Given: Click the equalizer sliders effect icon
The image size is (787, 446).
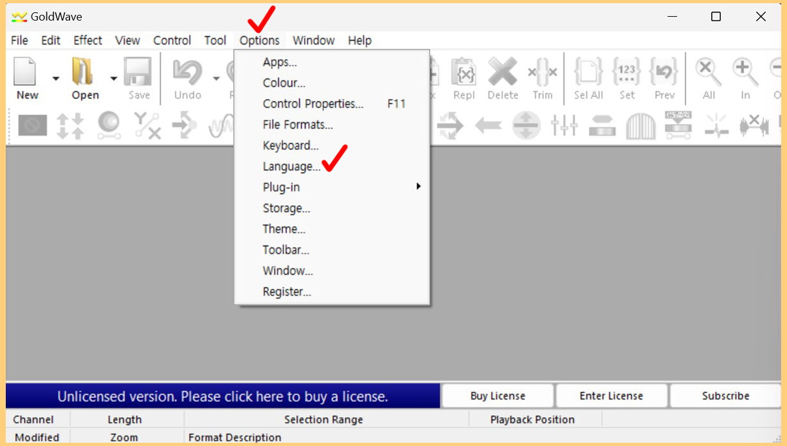Looking at the screenshot, I should (564, 125).
